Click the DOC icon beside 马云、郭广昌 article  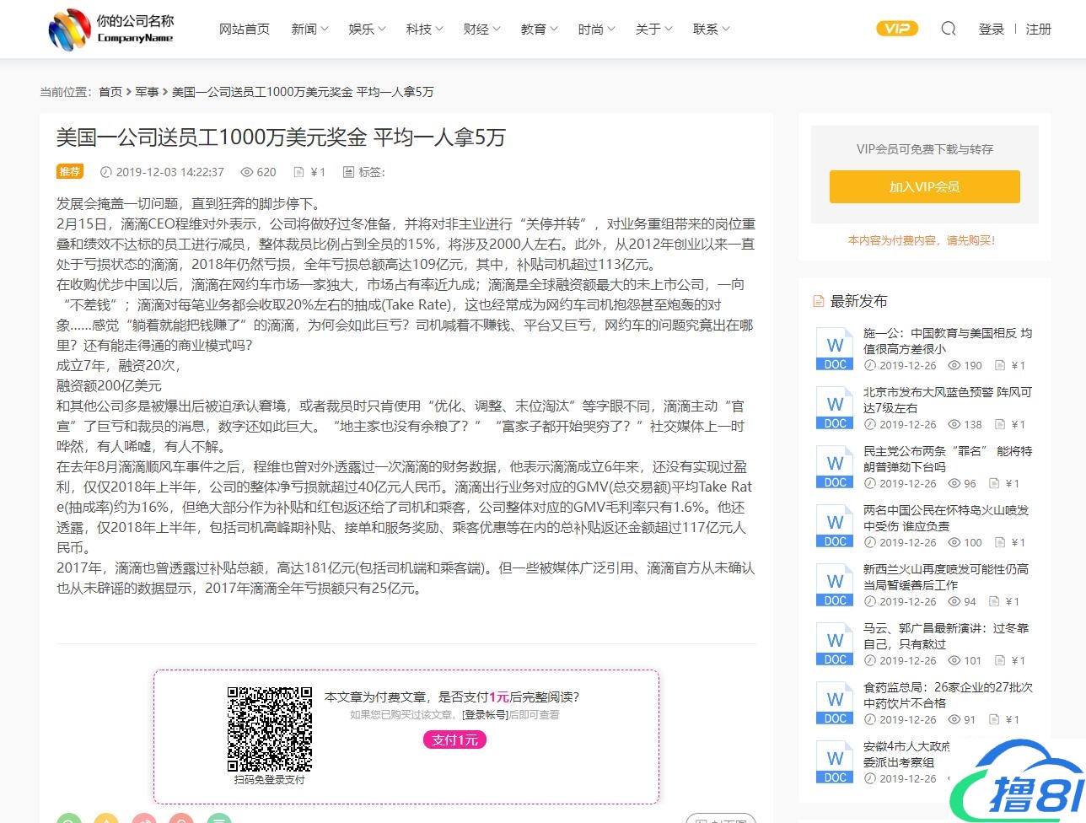pyautogui.click(x=835, y=644)
